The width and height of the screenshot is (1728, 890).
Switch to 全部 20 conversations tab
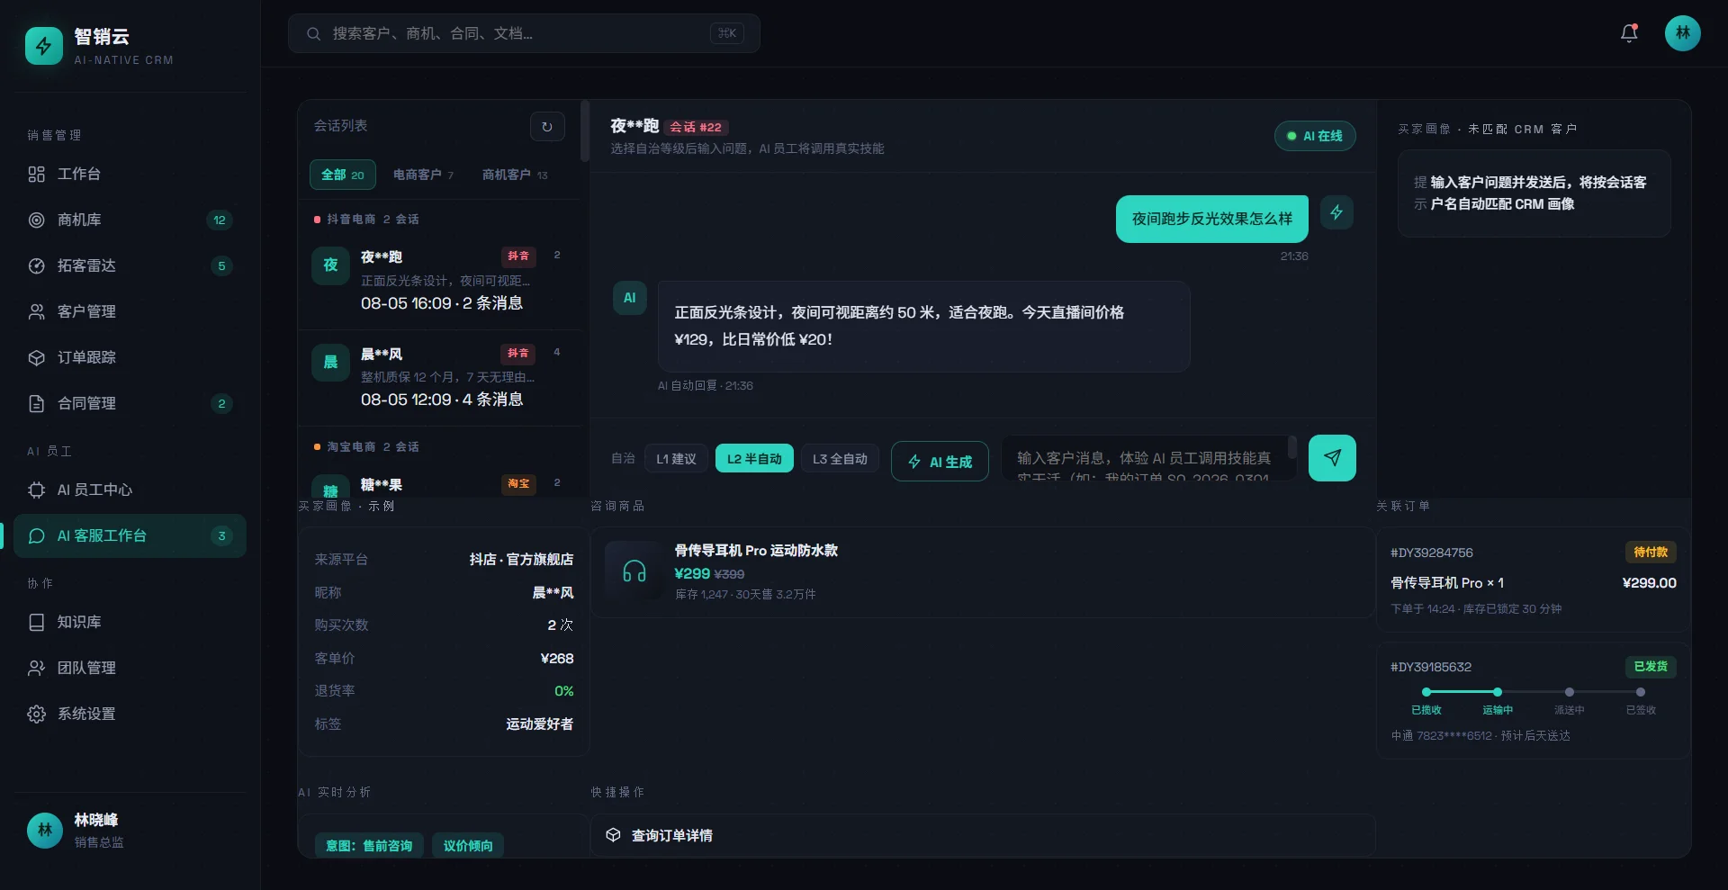343,175
